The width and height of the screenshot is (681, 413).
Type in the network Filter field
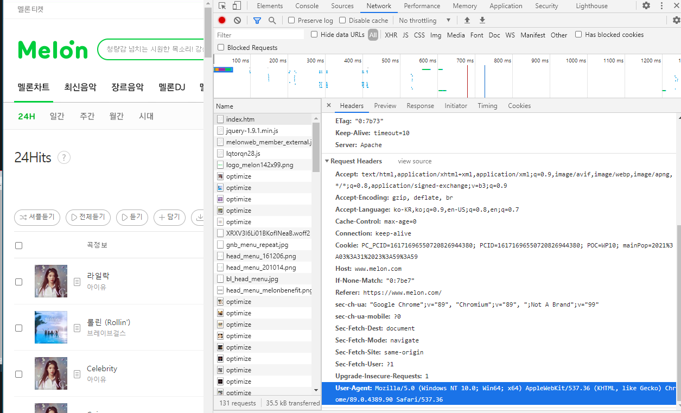point(259,35)
